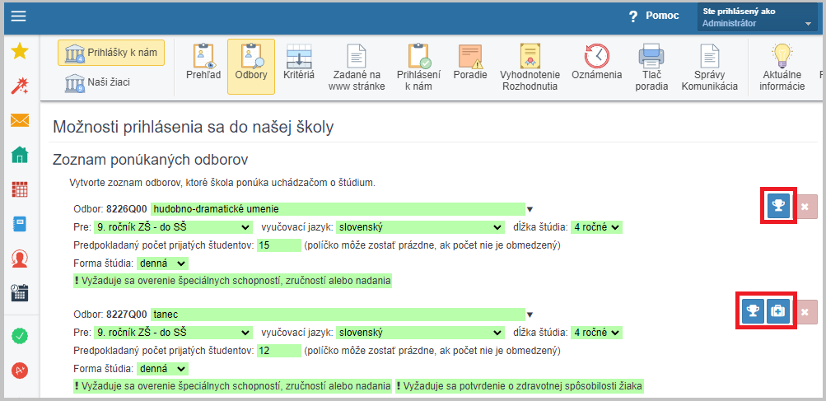Click special abilities note under 8226Q00
Screen dimensions: 826x401
click(x=232, y=281)
